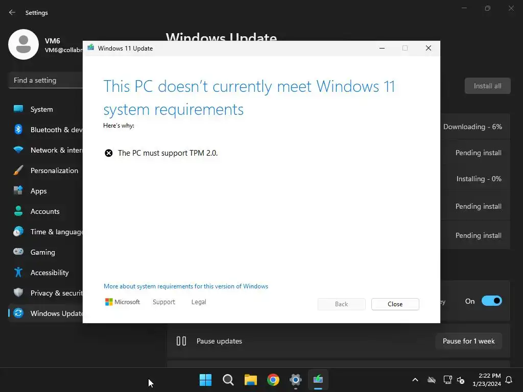The height and width of the screenshot is (392, 523).
Task: Open Bluetooth & devices in the sidebar
Action: click(x=45, y=130)
